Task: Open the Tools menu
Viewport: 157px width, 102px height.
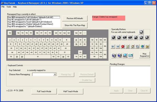Action: (x=9, y=7)
